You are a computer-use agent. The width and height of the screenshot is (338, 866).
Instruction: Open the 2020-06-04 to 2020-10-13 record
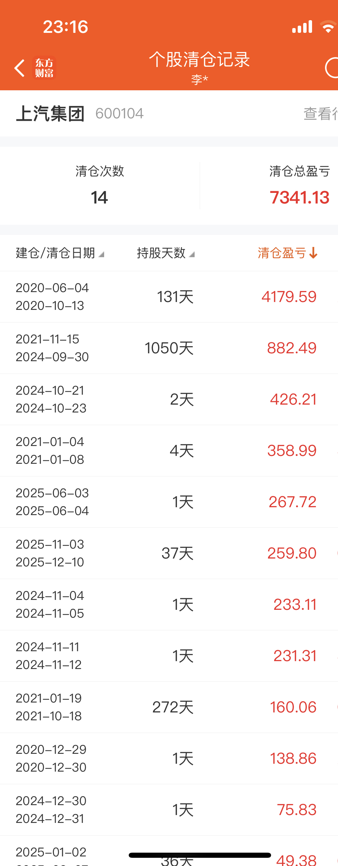tap(169, 297)
